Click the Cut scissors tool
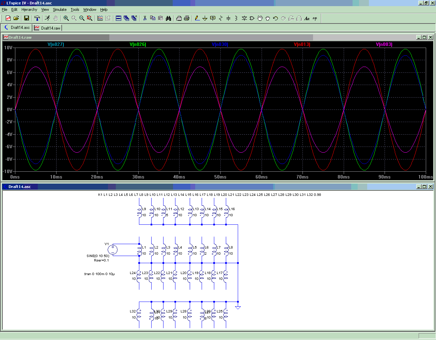 pos(145,18)
